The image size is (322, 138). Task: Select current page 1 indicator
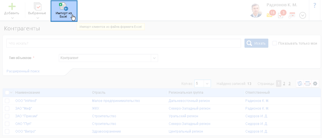279,83
